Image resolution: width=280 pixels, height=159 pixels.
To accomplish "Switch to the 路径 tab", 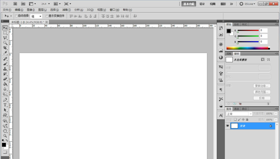I will (x=244, y=109).
